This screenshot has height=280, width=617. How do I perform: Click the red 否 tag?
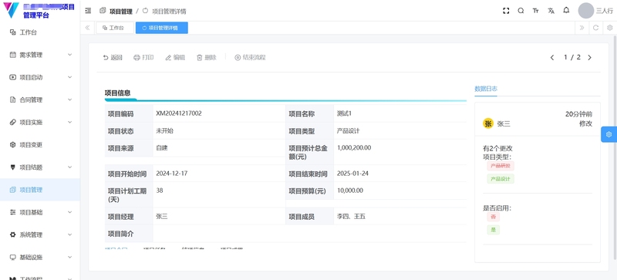click(x=493, y=217)
